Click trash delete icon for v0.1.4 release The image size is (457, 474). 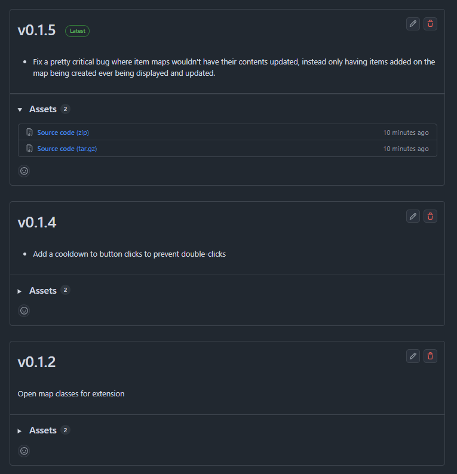(x=430, y=216)
